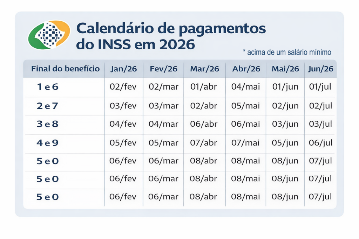Click the Abr/26 column header
Screen dimensions: 359x239
point(246,69)
